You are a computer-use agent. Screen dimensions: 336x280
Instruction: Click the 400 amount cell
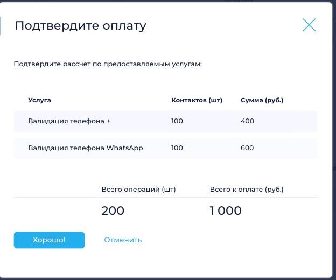pyautogui.click(x=247, y=121)
